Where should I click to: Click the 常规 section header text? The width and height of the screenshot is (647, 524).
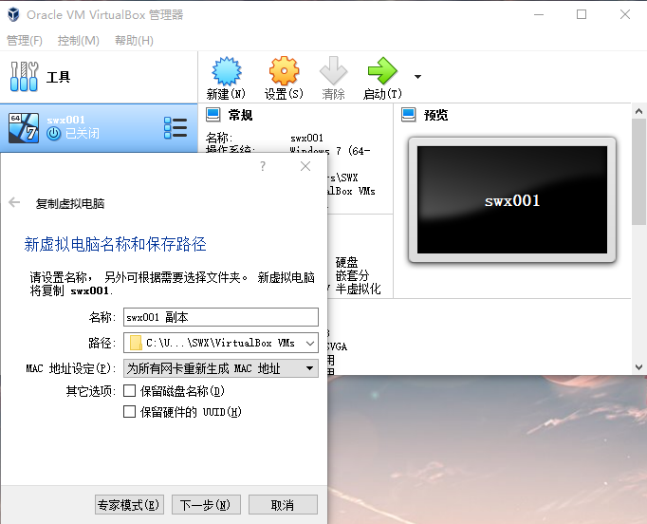(x=241, y=115)
